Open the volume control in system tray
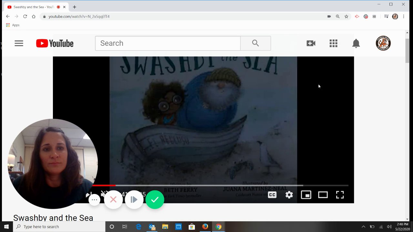Screen dimensions: 413x232 pyautogui.click(x=389, y=227)
